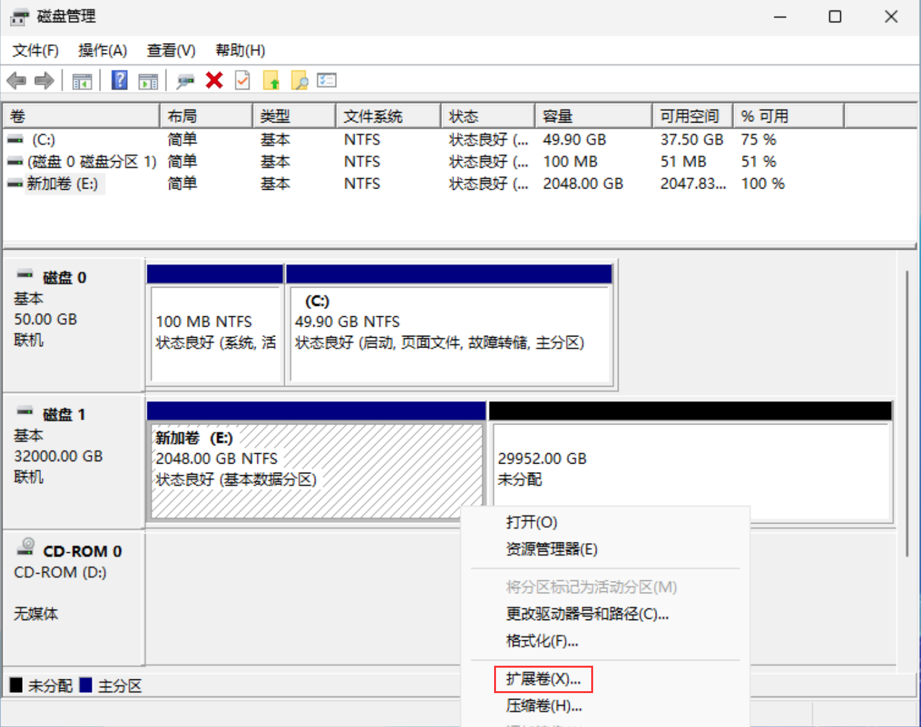
Task: Click the vertical scrollbar in the disk pane
Action: [x=907, y=414]
